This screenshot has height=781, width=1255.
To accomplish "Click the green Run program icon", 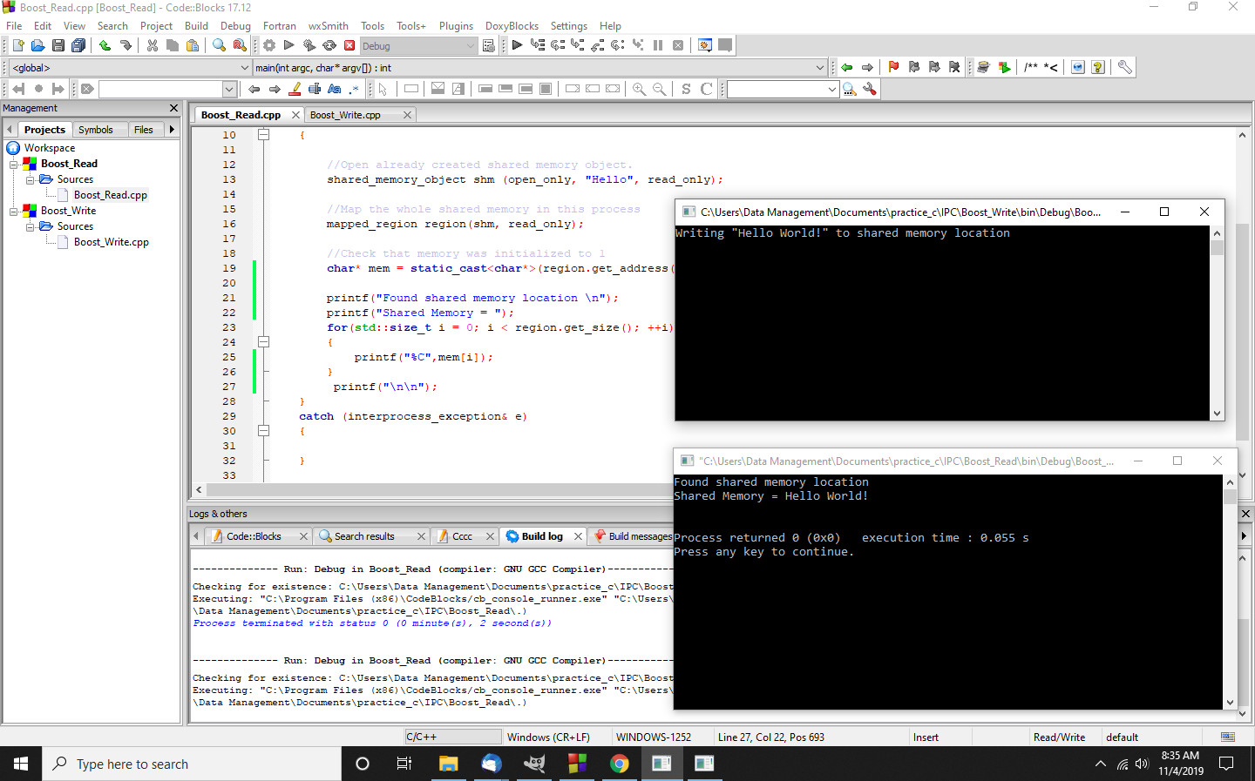I will pyautogui.click(x=289, y=45).
